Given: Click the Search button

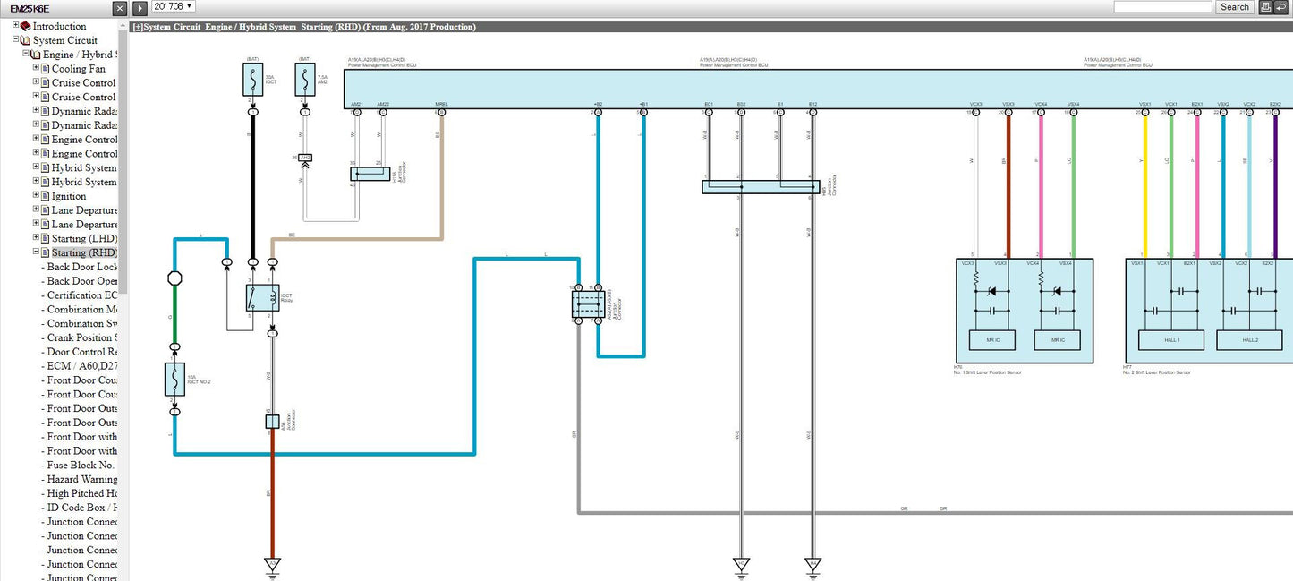Looking at the screenshot, I should pyautogui.click(x=1234, y=7).
